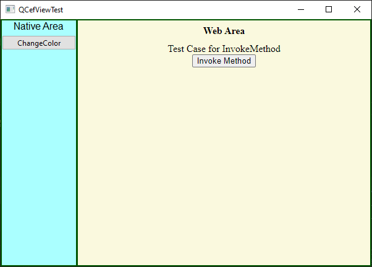Click the green border above the Native Area label

39,20
